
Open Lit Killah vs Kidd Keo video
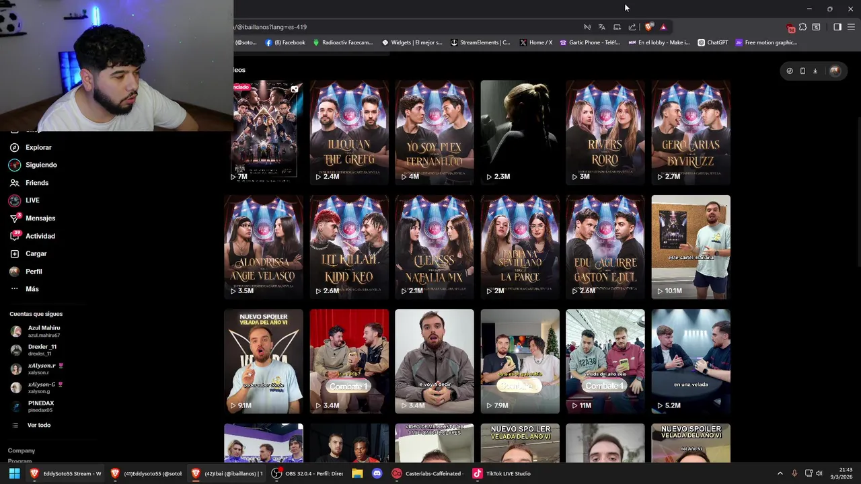349,247
